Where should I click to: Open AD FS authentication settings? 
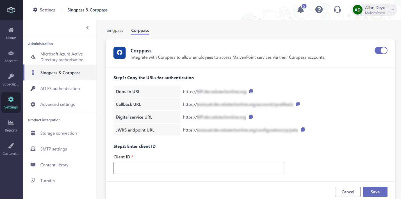tap(60, 89)
